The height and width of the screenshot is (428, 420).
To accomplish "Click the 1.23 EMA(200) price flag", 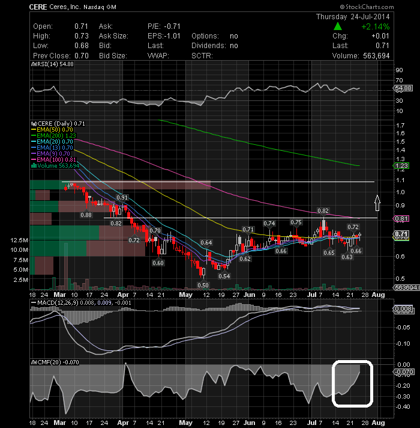I will click(401, 166).
